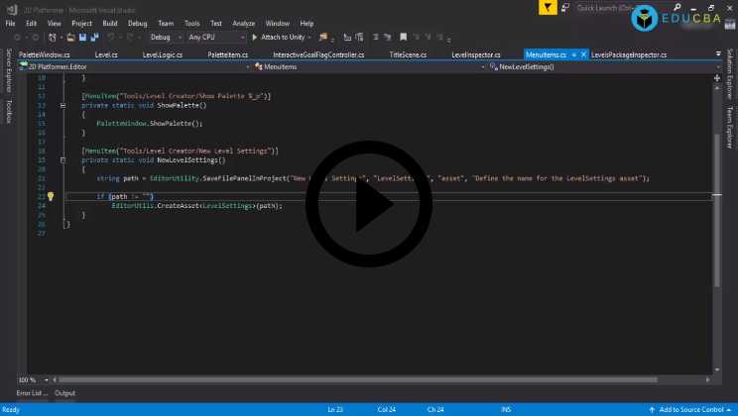This screenshot has width=738, height=416.
Task: Click Add to Source Control
Action: coord(692,409)
